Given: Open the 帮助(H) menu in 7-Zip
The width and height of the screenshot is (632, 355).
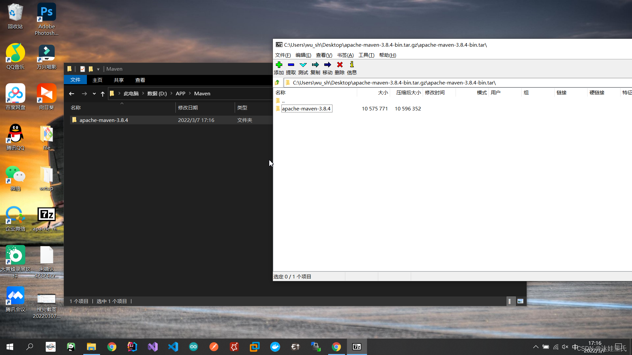Looking at the screenshot, I should 387,55.
